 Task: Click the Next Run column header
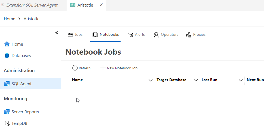tap(255, 80)
